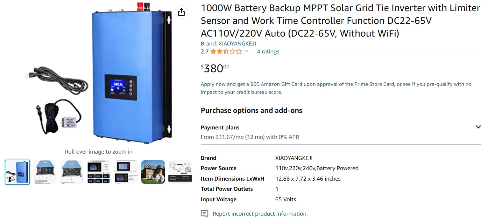
Task: Open the Brand: XIAOYANGKEJI store link
Action: pos(228,44)
